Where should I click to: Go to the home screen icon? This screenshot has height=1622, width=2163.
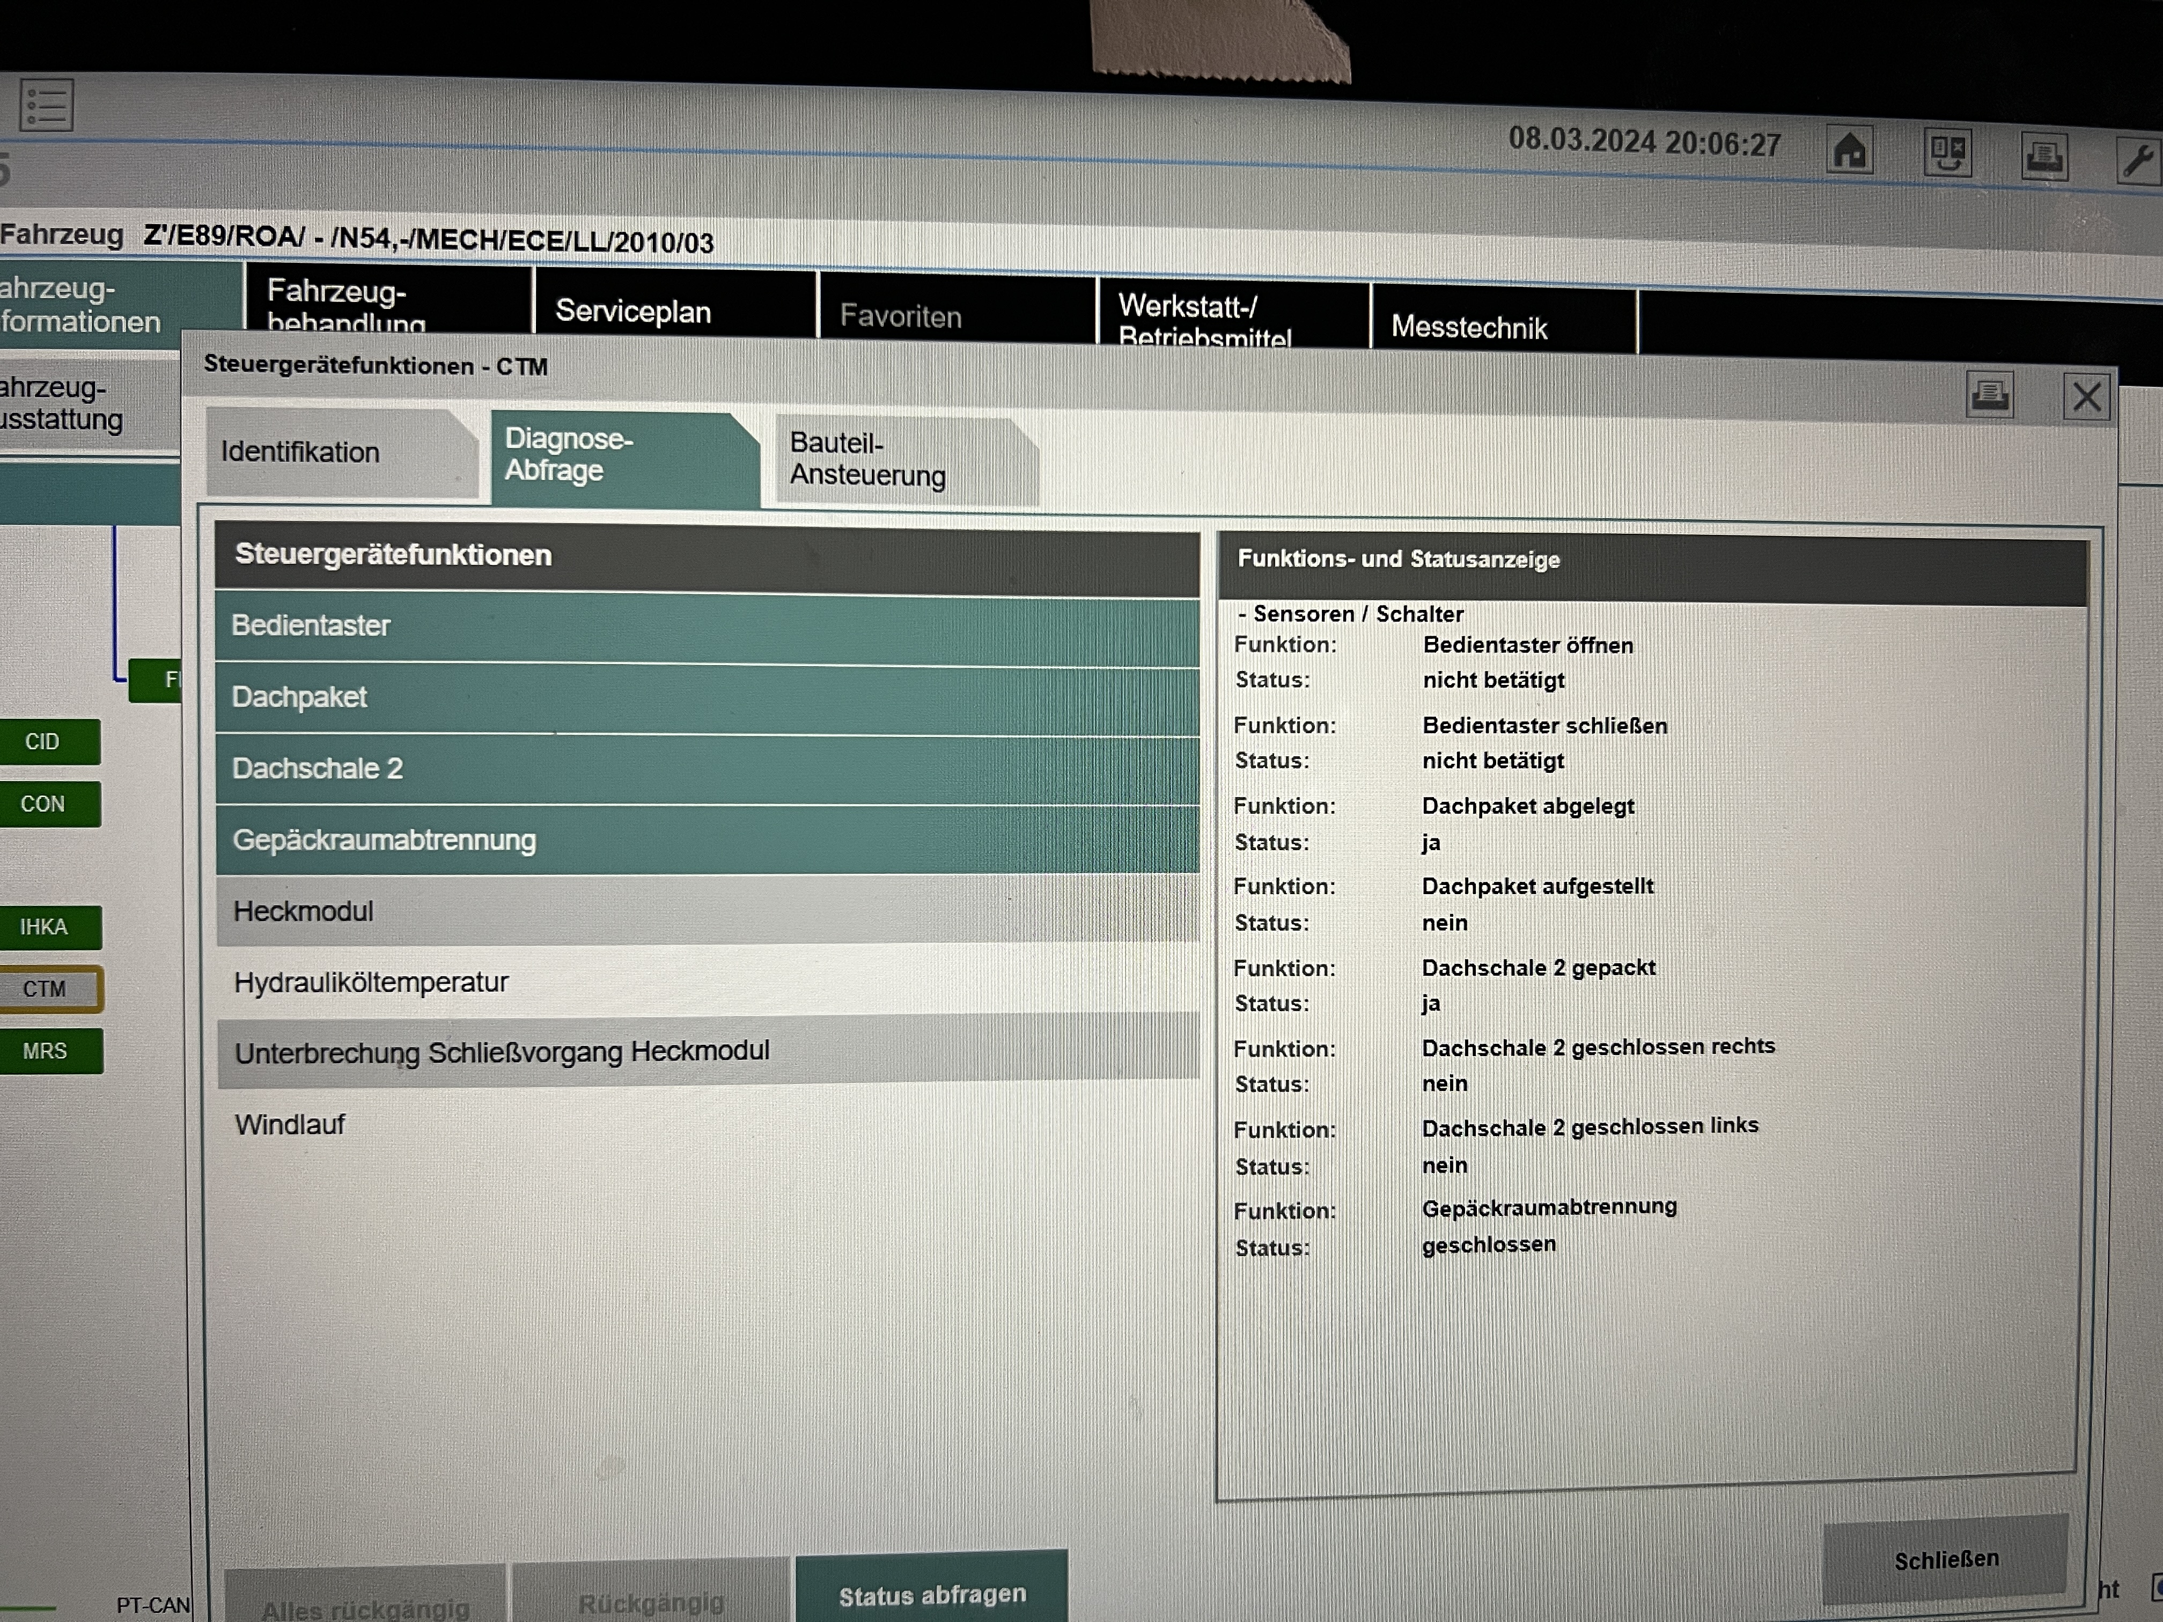click(x=1849, y=151)
